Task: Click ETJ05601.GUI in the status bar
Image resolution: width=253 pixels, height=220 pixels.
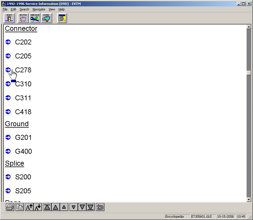Action: (203, 217)
